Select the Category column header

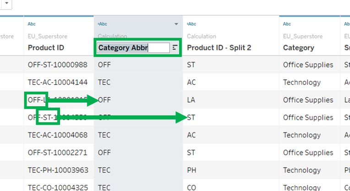(298, 48)
